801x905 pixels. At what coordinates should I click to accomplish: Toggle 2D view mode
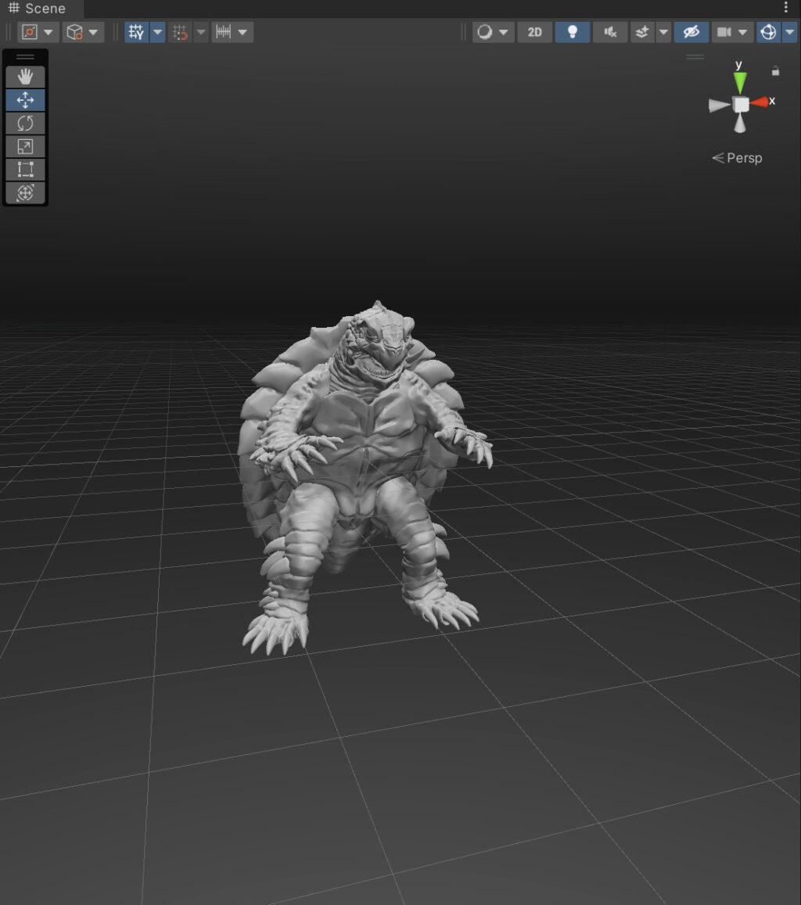535,32
